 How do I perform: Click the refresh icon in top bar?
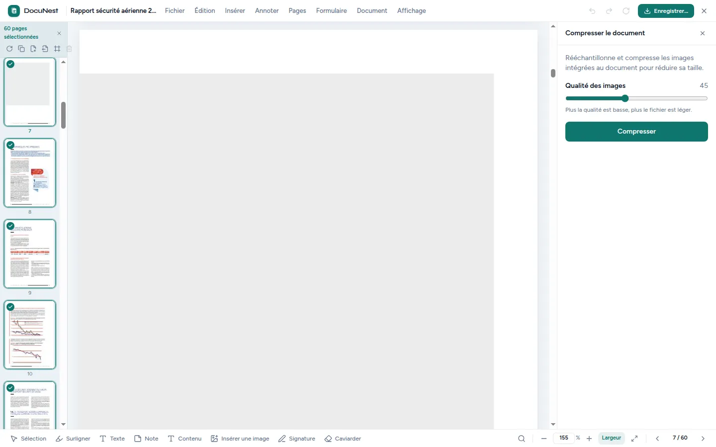click(x=626, y=11)
